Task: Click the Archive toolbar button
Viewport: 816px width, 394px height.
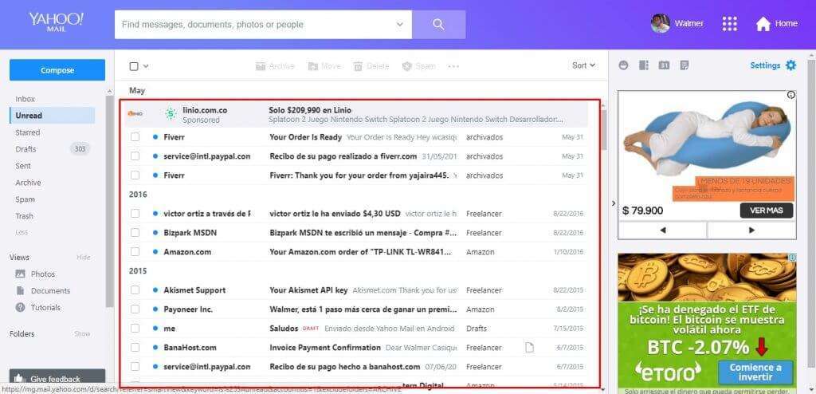Action: pyautogui.click(x=275, y=66)
